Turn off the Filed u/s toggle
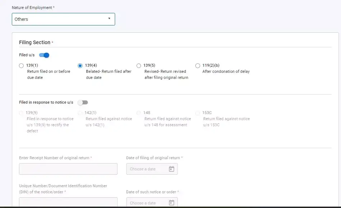Viewport: 341px width, 208px height. [x=44, y=55]
